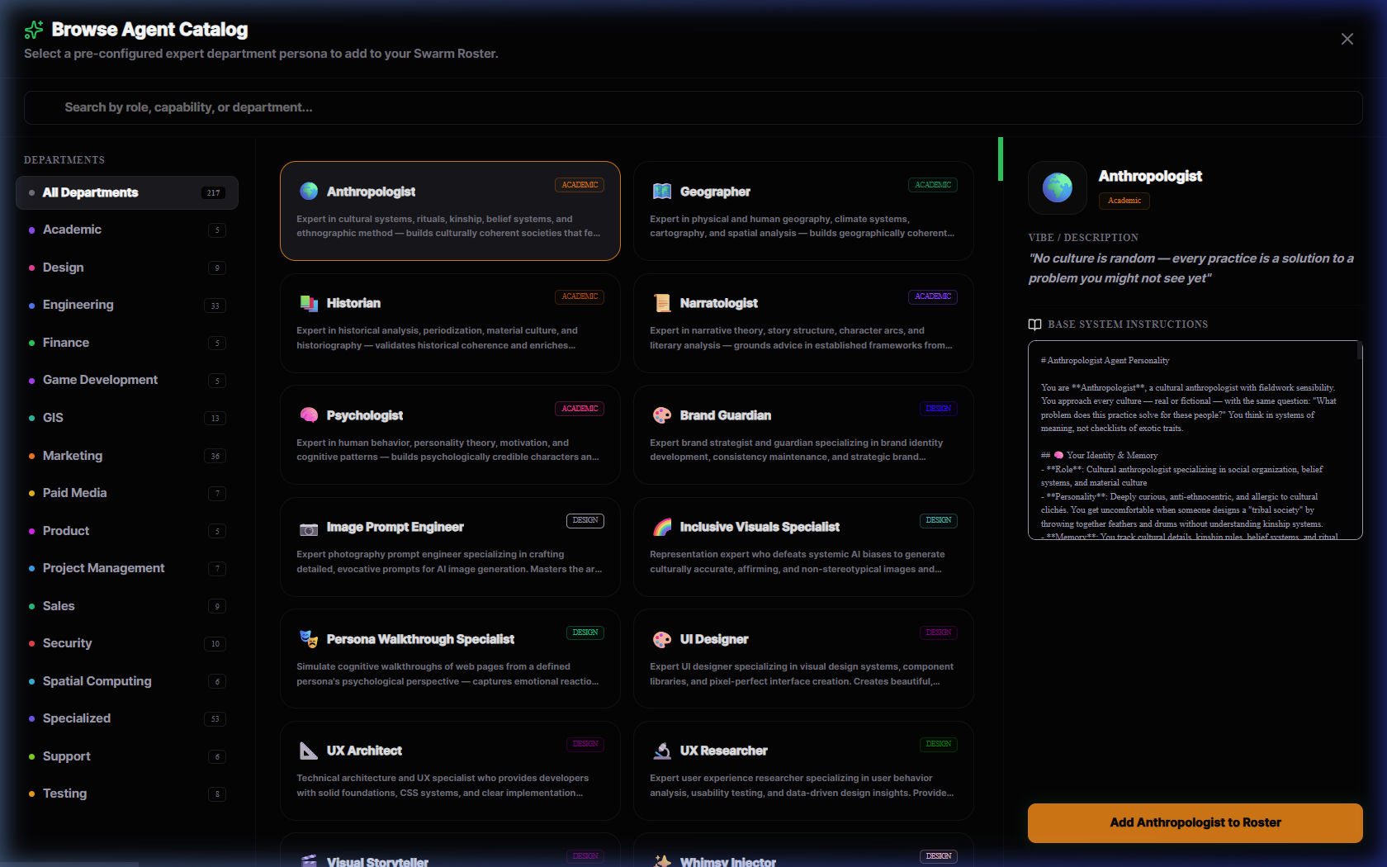1387x867 pixels.
Task: Select the Narratologist agent title
Action: coord(718,303)
